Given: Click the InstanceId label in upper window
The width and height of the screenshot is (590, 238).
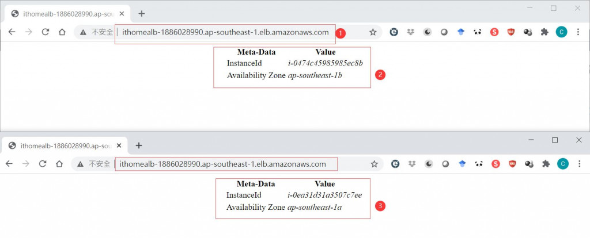Looking at the screenshot, I should tap(244, 63).
